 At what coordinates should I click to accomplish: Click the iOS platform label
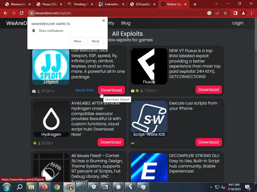[x=133, y=143]
